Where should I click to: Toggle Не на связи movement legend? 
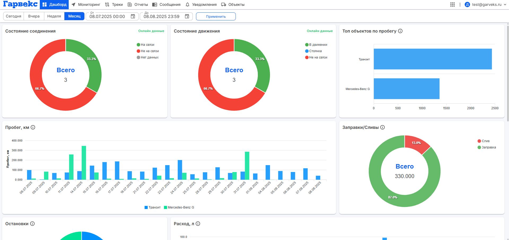[316, 57]
